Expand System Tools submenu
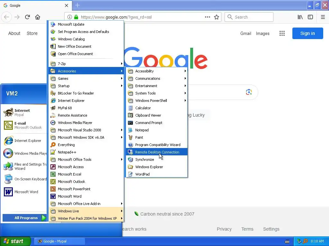 tap(156, 93)
